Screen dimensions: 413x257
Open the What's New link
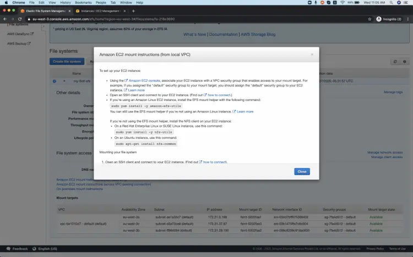tap(194, 35)
